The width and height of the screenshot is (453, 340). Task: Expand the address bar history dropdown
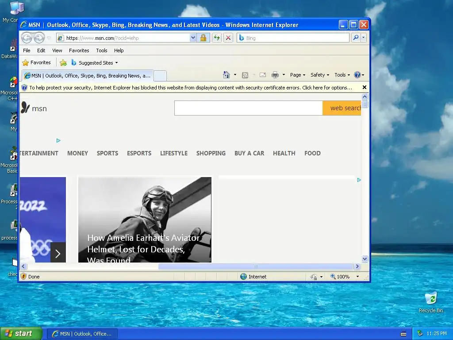(x=193, y=38)
